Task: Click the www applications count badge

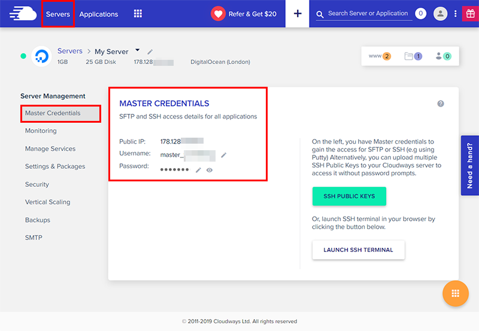Action: pyautogui.click(x=380, y=56)
